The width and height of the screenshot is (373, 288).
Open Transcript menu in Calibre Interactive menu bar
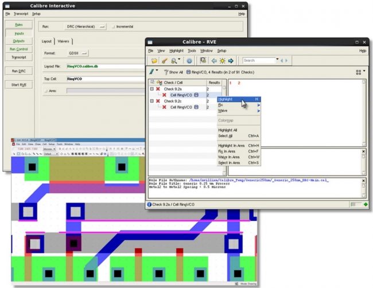[21, 14]
